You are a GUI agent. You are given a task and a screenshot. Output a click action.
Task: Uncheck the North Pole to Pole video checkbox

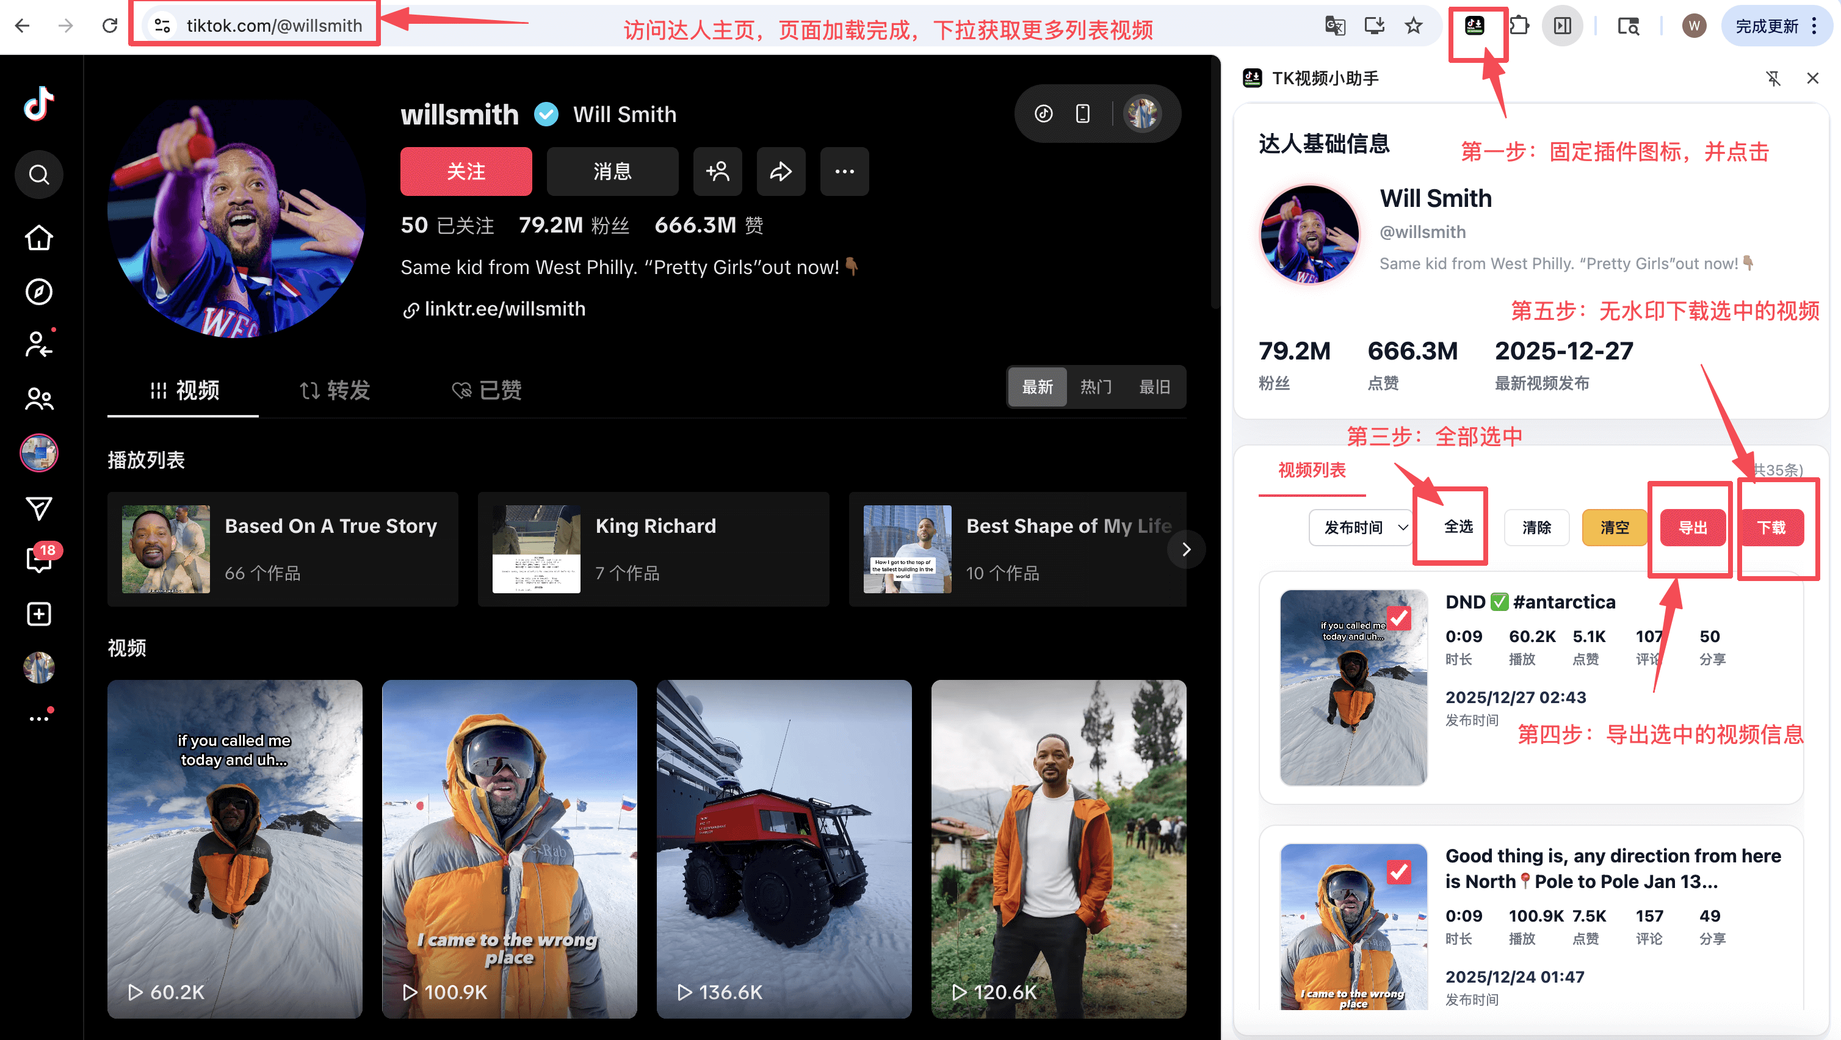pos(1398,872)
